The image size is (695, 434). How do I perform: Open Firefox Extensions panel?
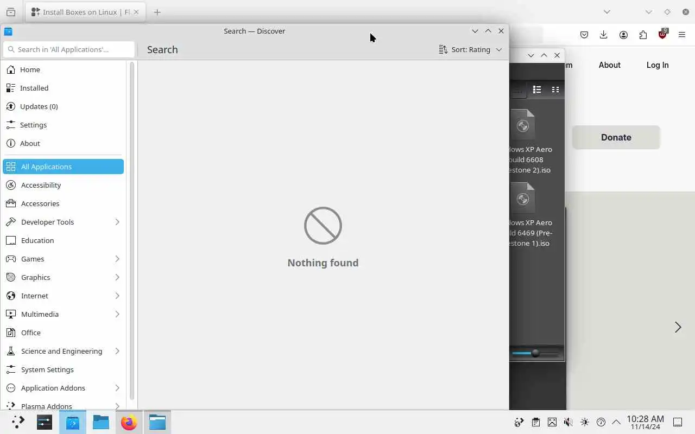[643, 35]
